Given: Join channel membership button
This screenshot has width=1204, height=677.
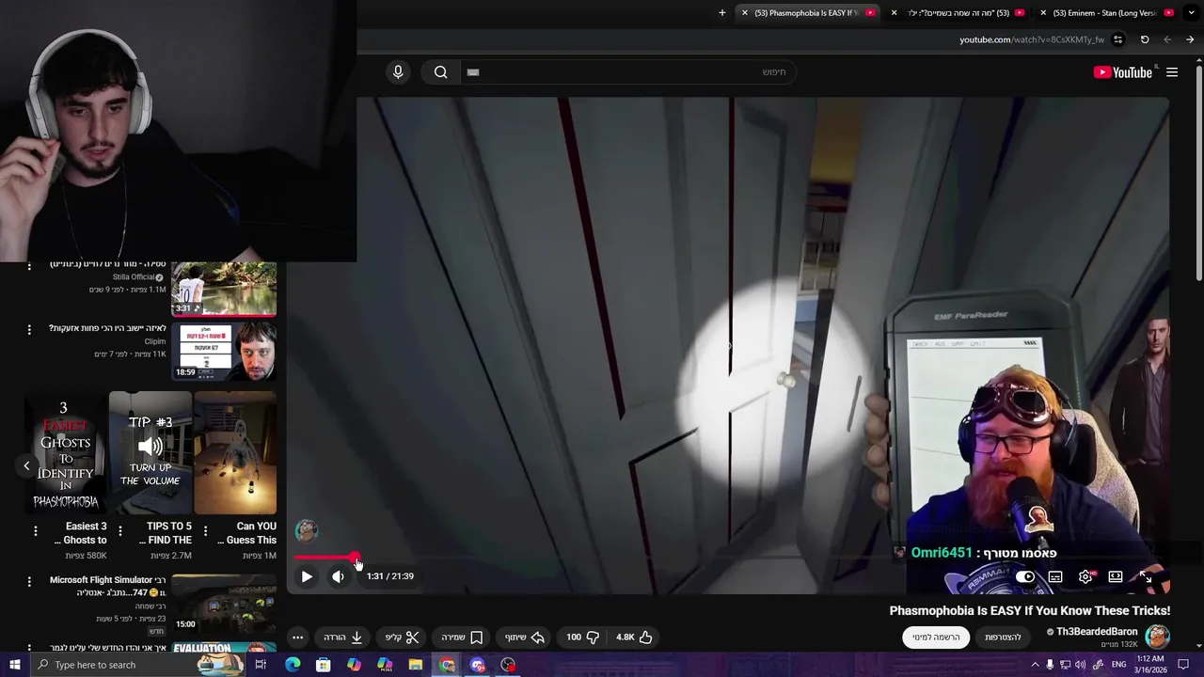Looking at the screenshot, I should pos(1003,637).
